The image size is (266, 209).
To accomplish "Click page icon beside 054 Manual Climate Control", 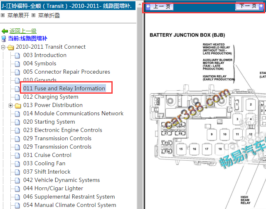I will pyautogui.click(x=17, y=205).
